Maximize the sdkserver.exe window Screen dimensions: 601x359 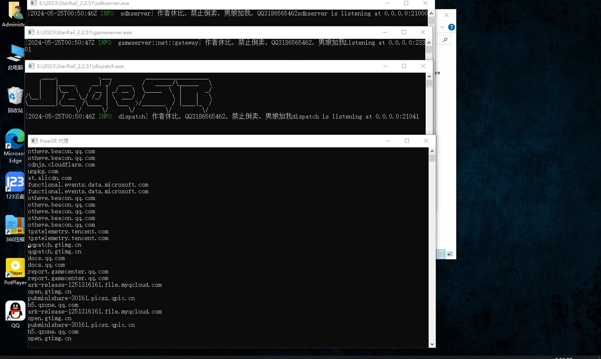tap(406, 3)
